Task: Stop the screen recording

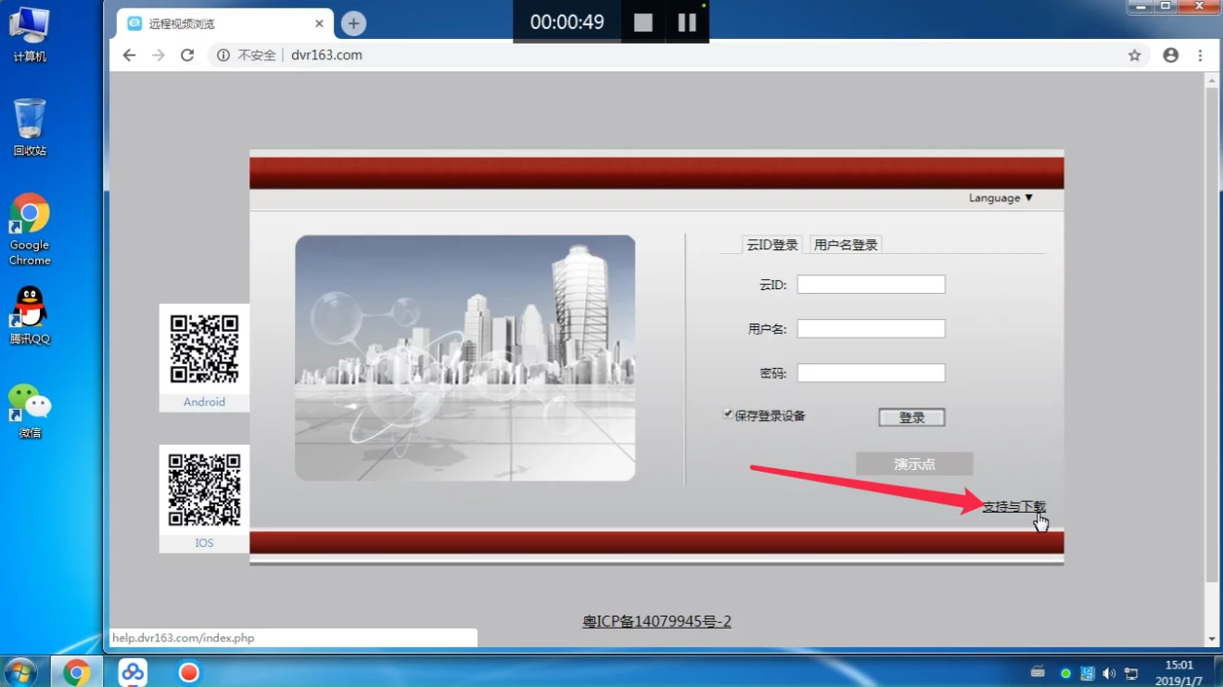Action: (643, 23)
